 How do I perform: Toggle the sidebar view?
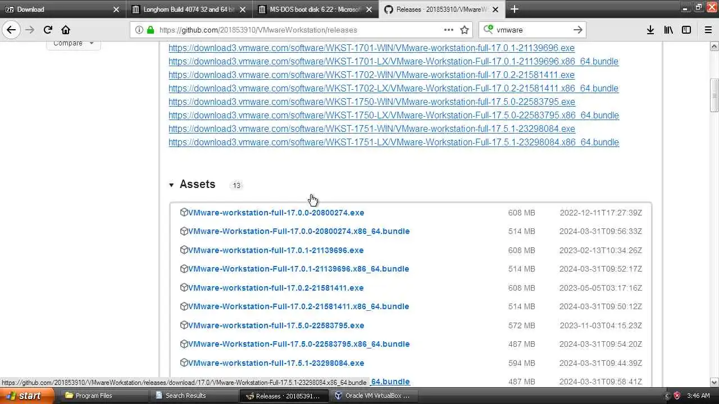[686, 30]
